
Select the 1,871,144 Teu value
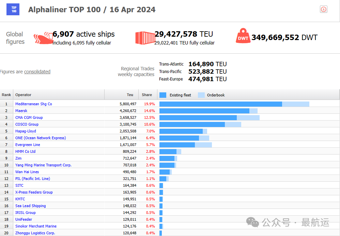pos(128,138)
